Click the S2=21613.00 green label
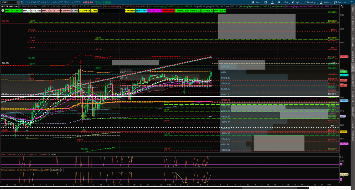 194,10
